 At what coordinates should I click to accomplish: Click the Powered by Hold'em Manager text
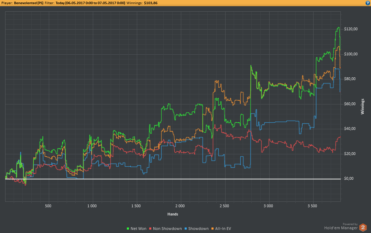[341, 226]
